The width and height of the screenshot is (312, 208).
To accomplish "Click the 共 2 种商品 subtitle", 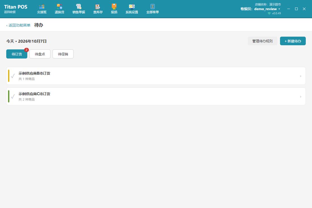I will [x=26, y=100].
